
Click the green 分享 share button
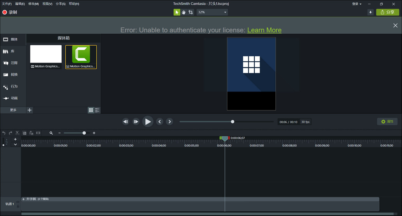[x=387, y=12]
